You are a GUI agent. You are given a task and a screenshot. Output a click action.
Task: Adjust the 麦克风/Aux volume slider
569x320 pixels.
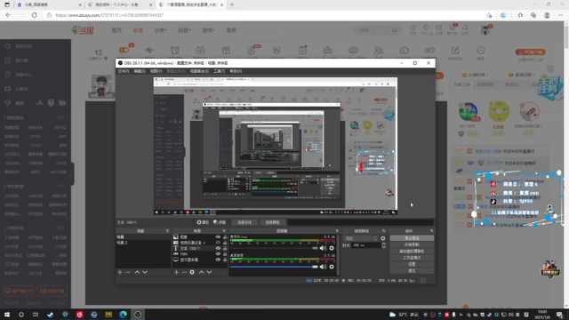[x=274, y=248]
